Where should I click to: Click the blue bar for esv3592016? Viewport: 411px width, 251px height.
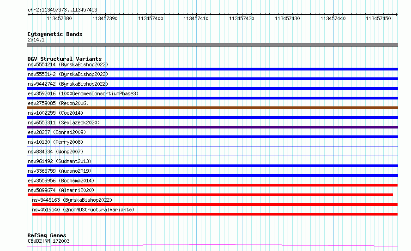pos(212,98)
